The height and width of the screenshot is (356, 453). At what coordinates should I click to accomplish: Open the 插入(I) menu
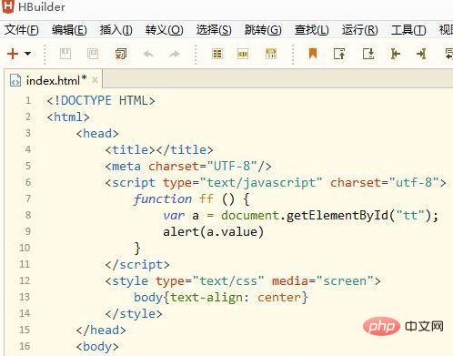click(x=116, y=30)
